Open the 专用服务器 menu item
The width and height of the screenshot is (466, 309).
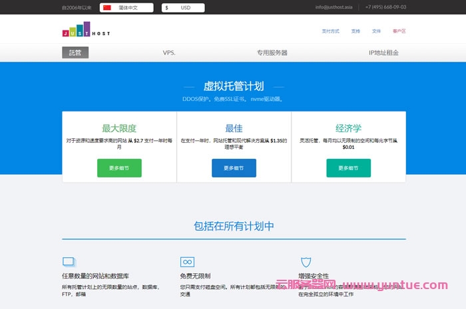(272, 52)
